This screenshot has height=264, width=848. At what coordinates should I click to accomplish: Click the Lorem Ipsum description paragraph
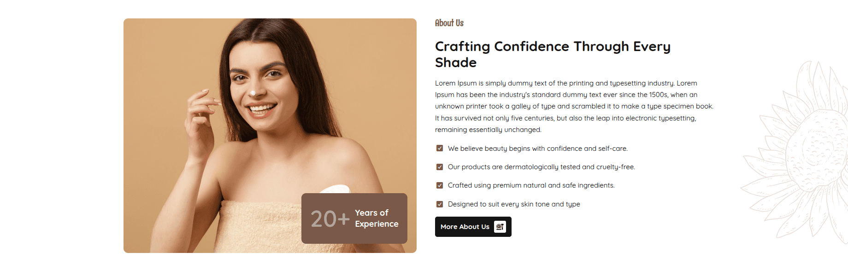574,106
